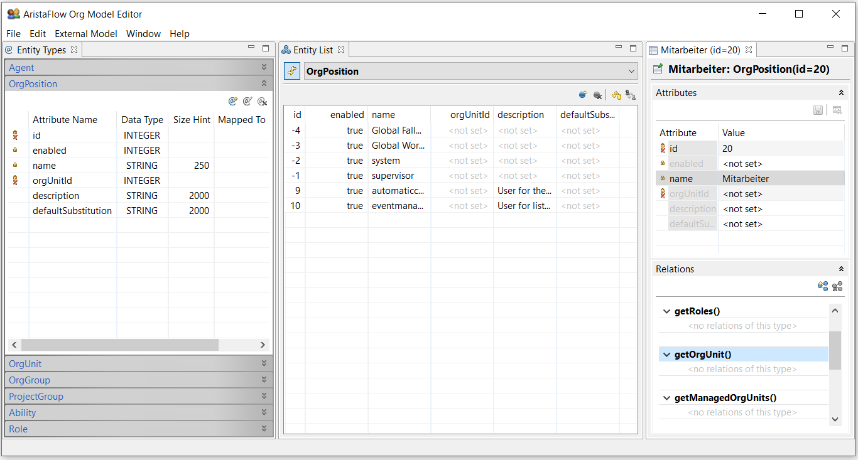
Task: Click the save icon in Attributes section
Action: (818, 110)
